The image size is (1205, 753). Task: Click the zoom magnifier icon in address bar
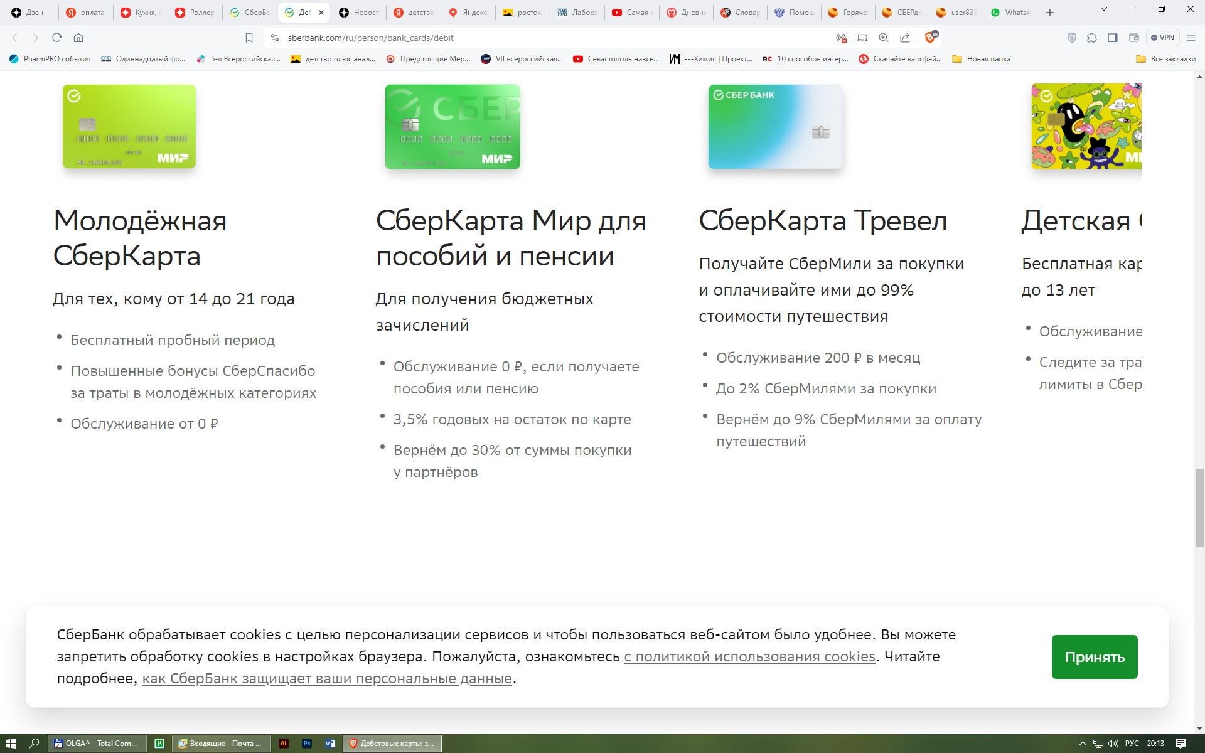pos(884,38)
